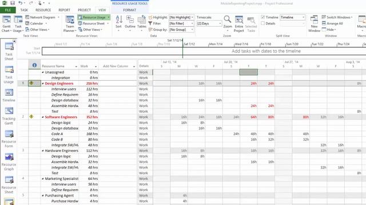Switch to the RESOURCE tab
The image size is (366, 205).
point(43,10)
